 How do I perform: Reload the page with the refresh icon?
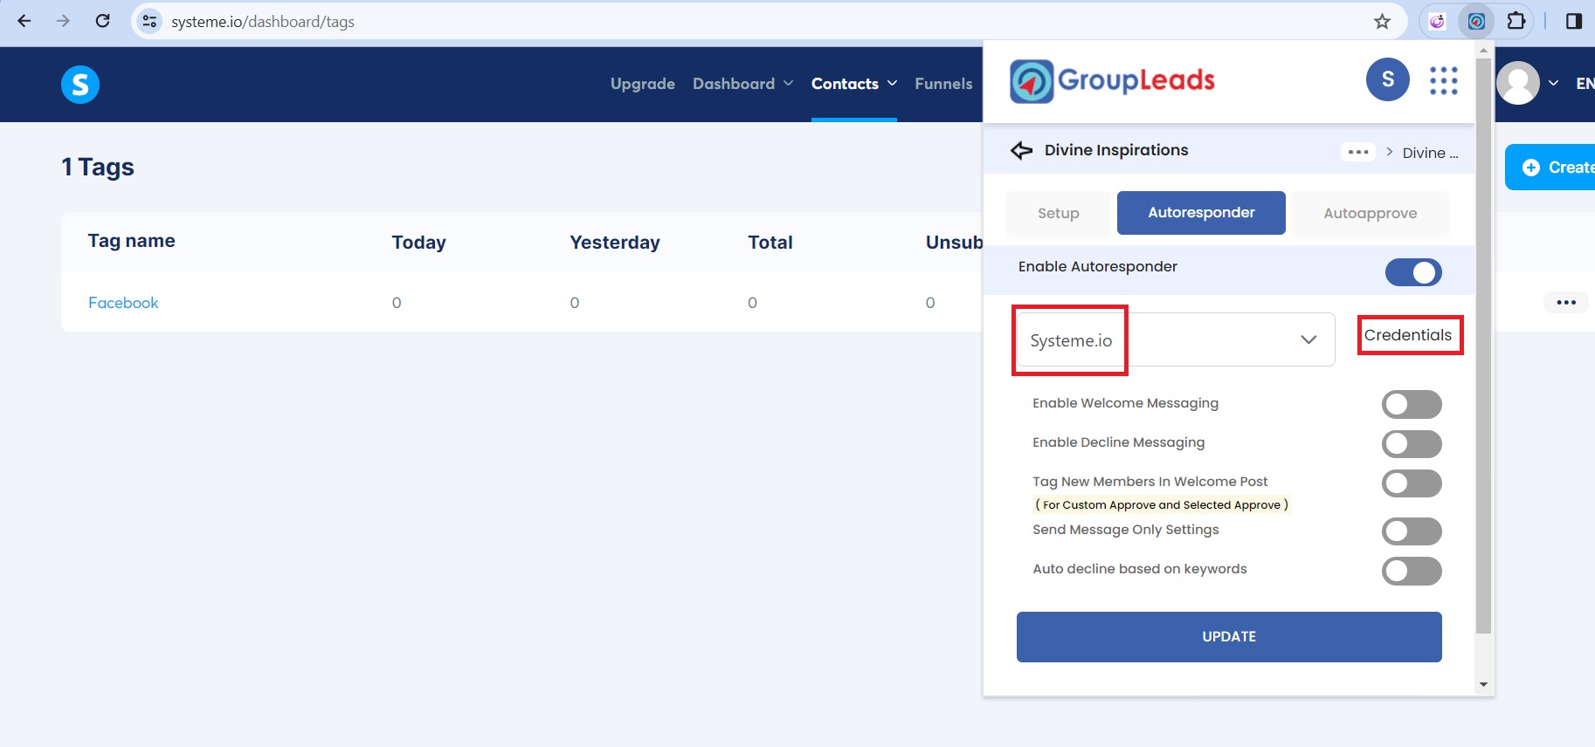pos(102,21)
